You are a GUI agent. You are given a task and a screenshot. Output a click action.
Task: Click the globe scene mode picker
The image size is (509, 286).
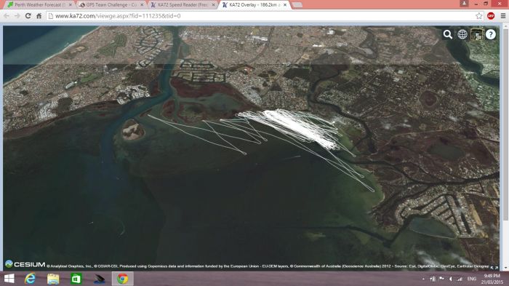[x=462, y=34]
